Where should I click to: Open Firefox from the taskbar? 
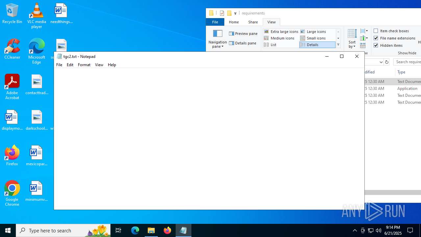click(167, 230)
